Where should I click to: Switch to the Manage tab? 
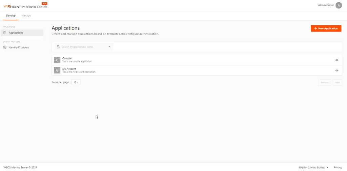(x=26, y=16)
